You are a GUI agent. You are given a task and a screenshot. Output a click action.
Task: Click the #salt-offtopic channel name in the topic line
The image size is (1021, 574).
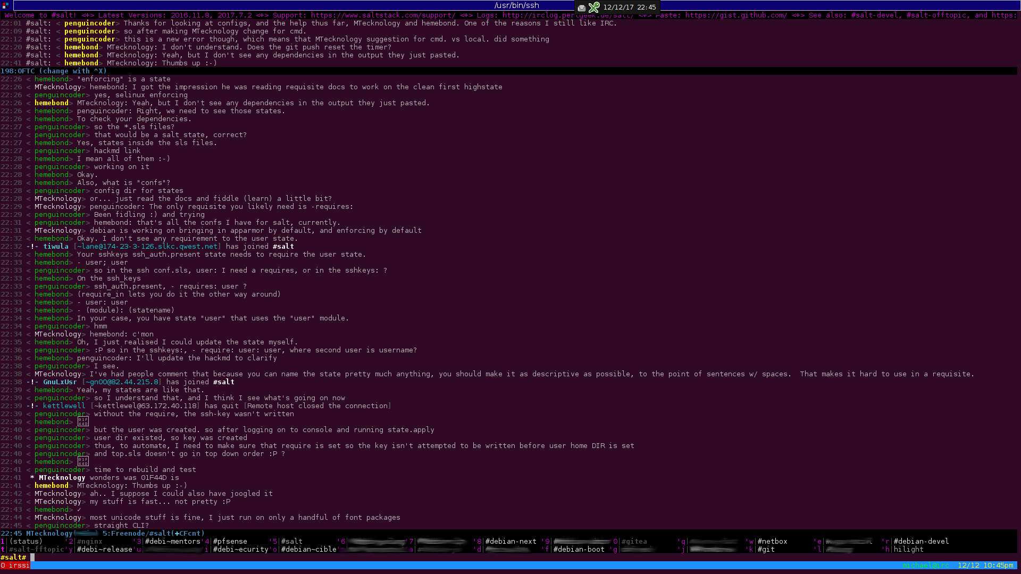click(936, 15)
